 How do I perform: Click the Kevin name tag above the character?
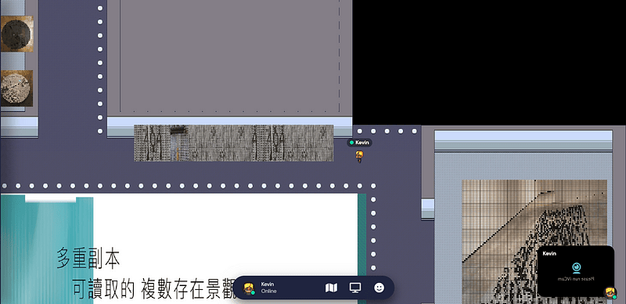click(x=359, y=142)
